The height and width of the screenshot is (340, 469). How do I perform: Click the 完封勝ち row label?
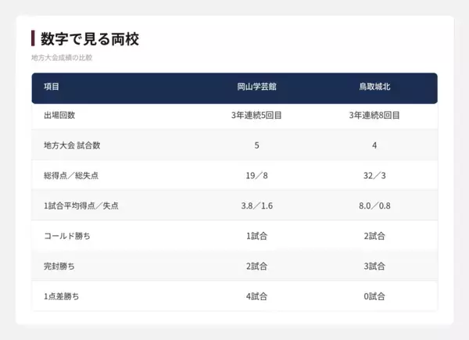pyautogui.click(x=59, y=267)
